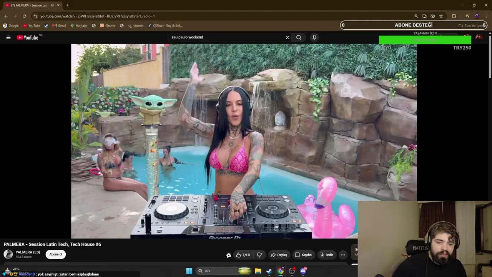Click the magnifier search button on YouTube

[x=299, y=37]
